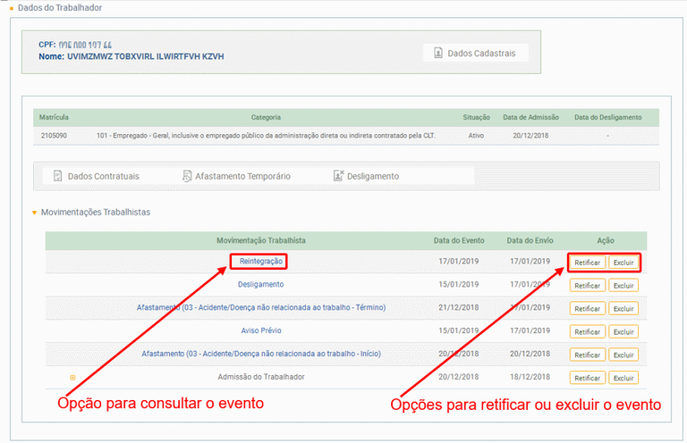Click the Dados do Trabalhador heading
The image size is (687, 443).
point(60,7)
